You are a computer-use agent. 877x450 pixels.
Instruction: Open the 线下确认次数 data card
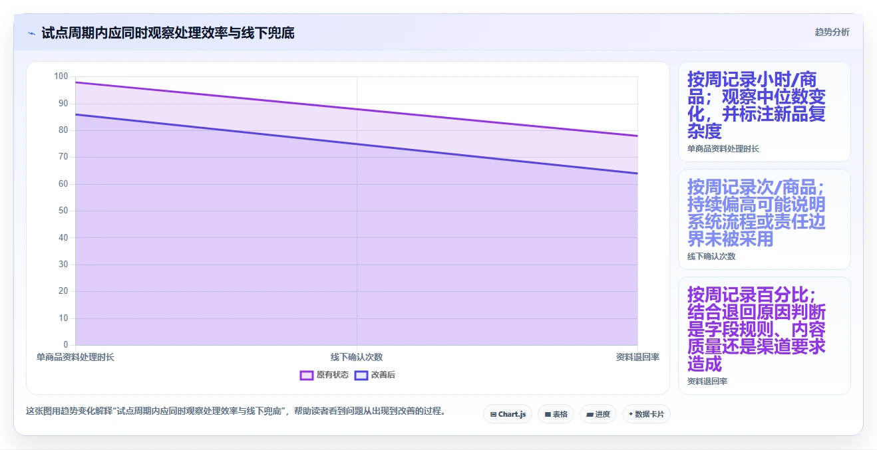click(765, 219)
